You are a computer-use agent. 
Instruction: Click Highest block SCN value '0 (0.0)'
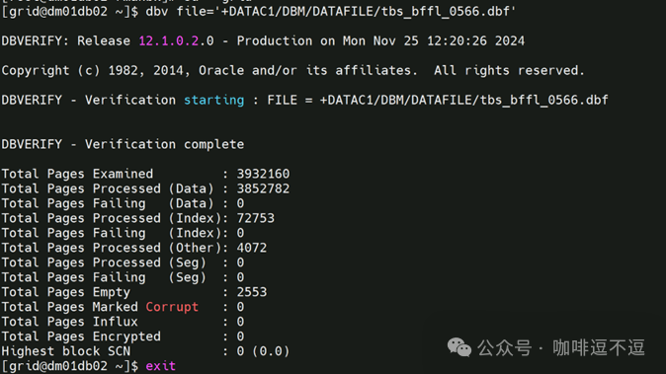click(263, 351)
